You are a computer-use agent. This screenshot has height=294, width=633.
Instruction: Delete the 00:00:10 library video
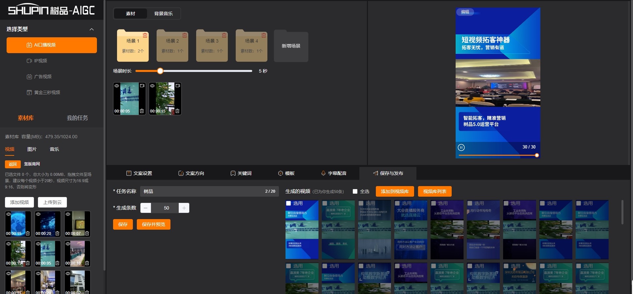pyautogui.click(x=87, y=263)
